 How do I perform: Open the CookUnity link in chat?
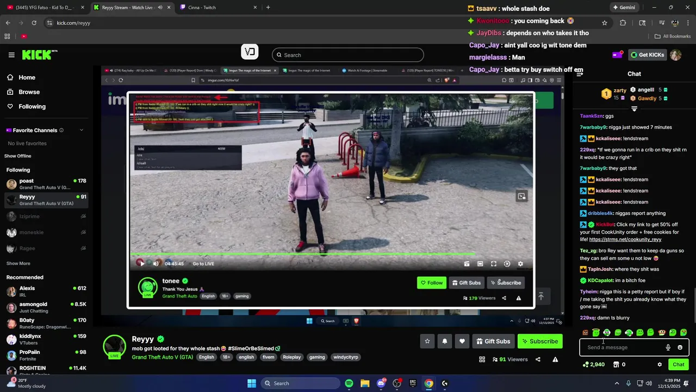tap(625, 239)
